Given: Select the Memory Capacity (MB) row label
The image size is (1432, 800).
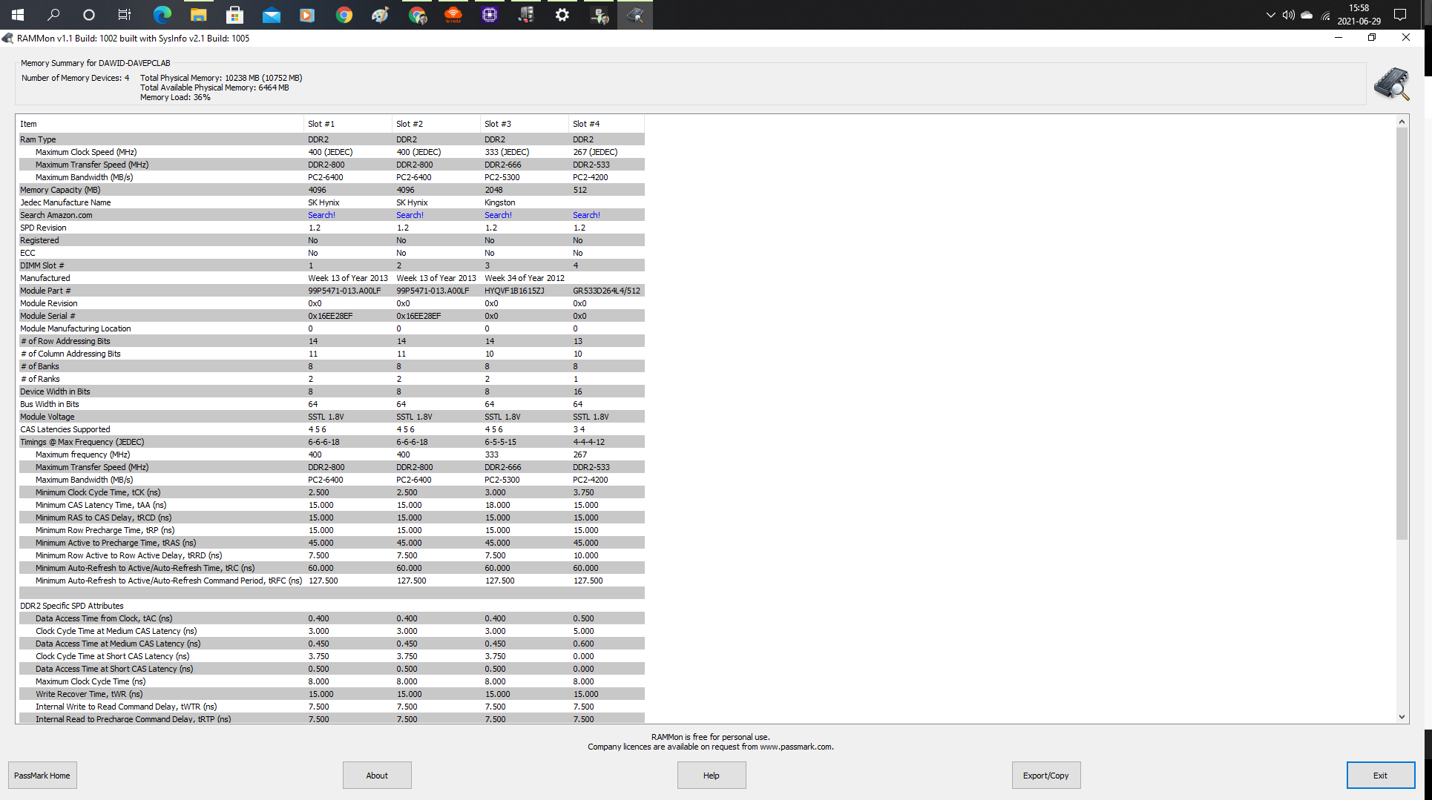Looking at the screenshot, I should point(60,190).
